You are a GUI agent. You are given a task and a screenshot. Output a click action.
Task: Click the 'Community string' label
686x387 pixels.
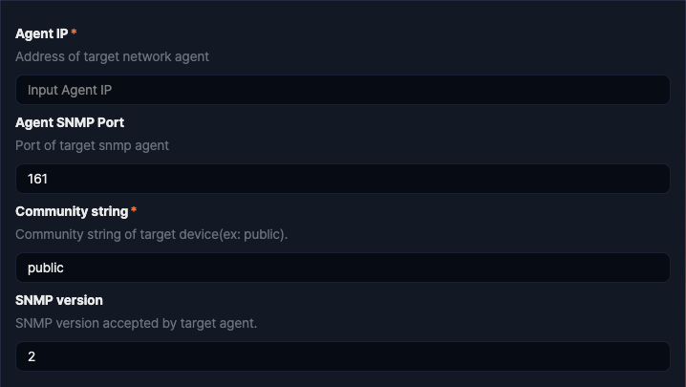point(72,211)
